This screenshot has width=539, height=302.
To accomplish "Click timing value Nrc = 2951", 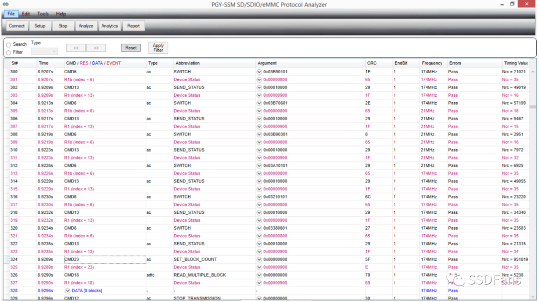I will click(x=513, y=134).
